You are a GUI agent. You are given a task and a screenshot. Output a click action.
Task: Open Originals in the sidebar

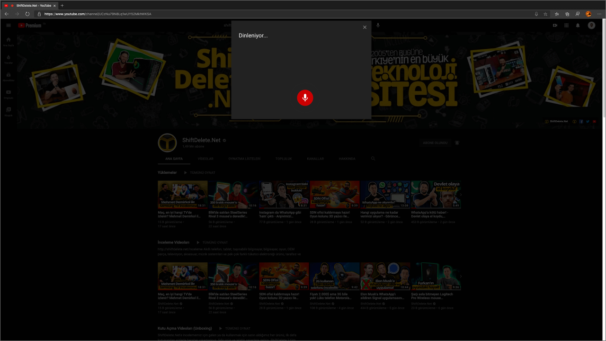click(x=9, y=94)
